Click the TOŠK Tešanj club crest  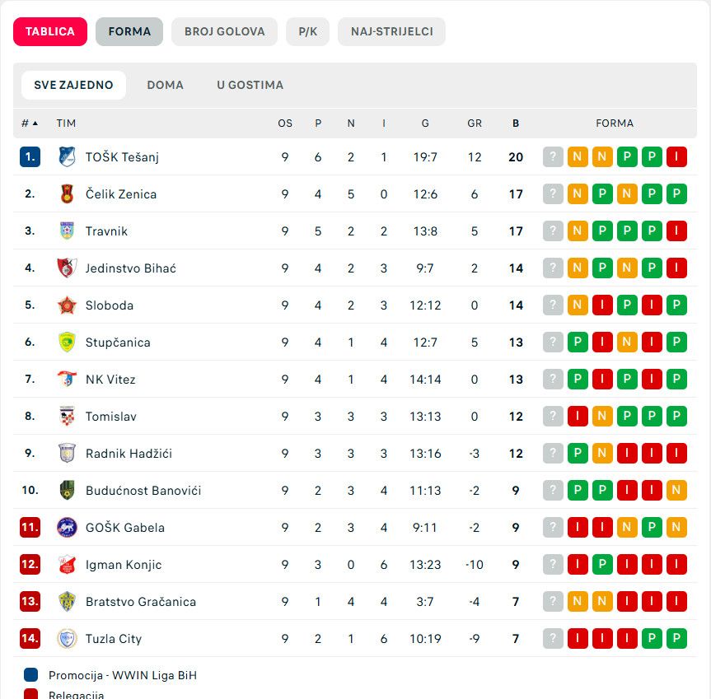(x=67, y=156)
